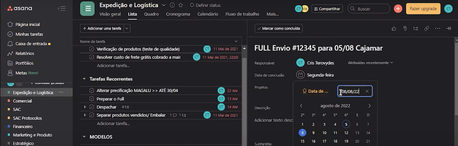Clear the date field with the X icon
Image resolution: width=458 pixels, height=146 pixels.
(x=367, y=91)
